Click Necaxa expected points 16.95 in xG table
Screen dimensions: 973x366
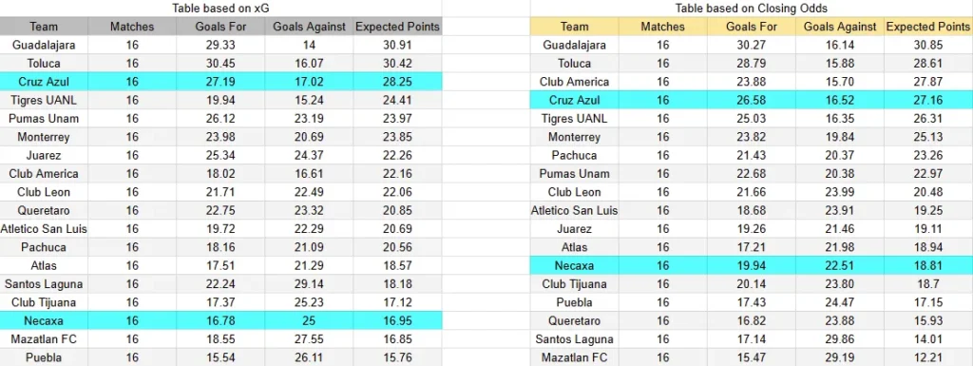tap(398, 320)
